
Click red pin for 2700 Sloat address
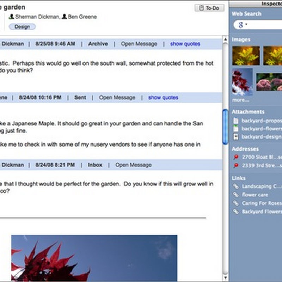tap(236, 157)
